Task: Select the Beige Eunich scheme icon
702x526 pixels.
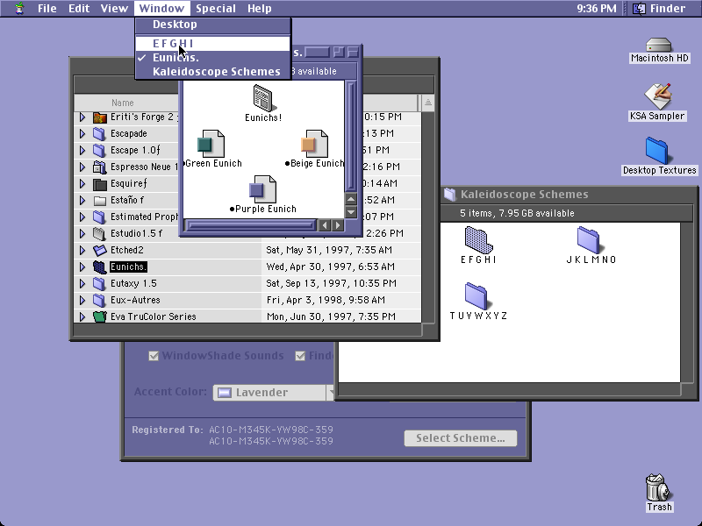Action: pos(315,144)
